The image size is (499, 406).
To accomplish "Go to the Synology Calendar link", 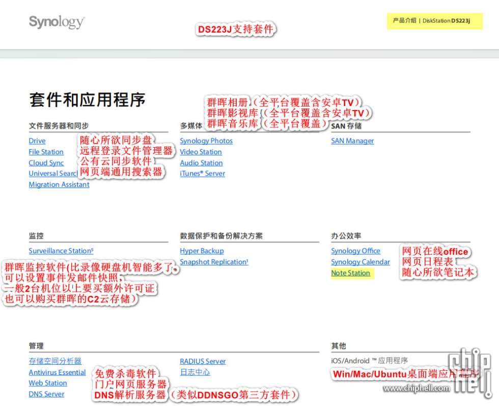I will pos(361,262).
